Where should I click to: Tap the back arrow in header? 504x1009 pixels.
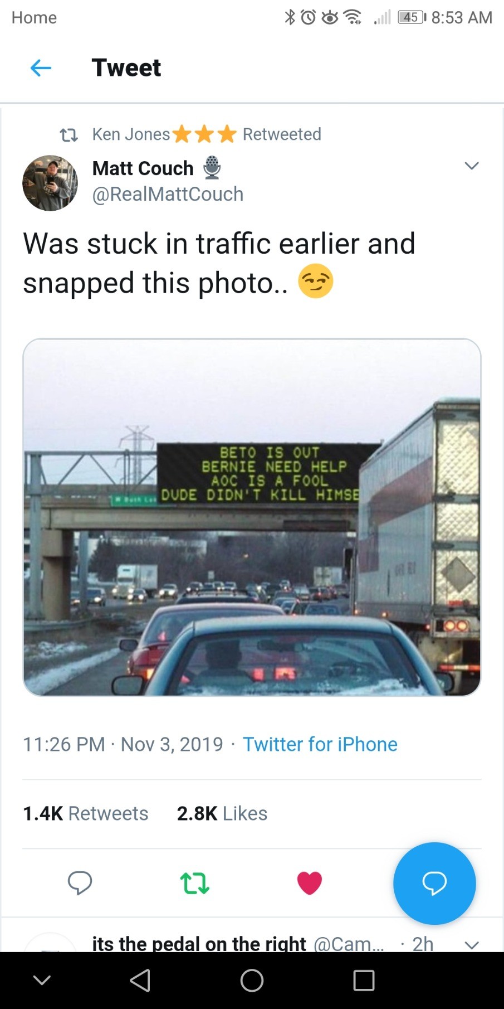click(41, 68)
